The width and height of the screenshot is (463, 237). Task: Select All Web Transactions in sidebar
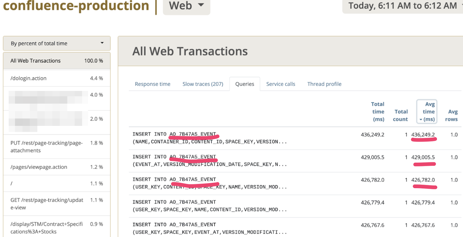57,61
